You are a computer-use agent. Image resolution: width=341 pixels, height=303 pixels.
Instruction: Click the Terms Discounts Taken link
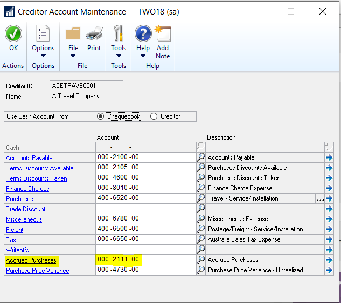[x=36, y=178]
